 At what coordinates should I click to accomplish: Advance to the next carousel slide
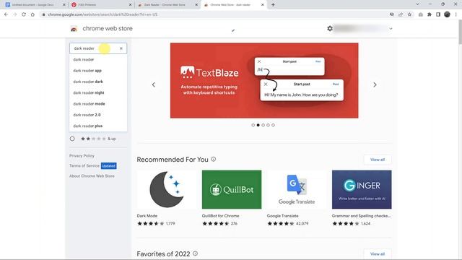click(x=375, y=85)
